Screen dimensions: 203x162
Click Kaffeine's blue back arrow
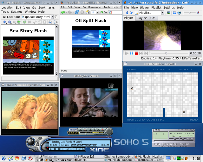click(x=127, y=13)
